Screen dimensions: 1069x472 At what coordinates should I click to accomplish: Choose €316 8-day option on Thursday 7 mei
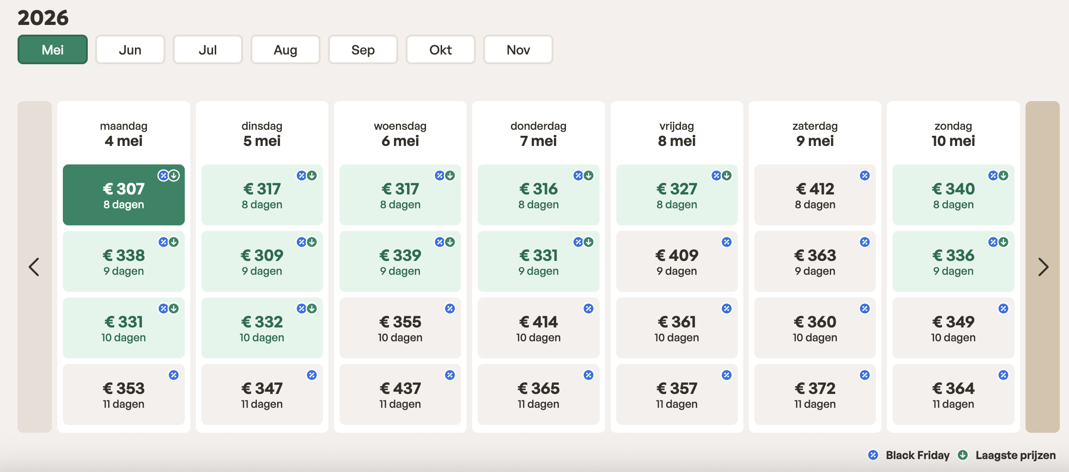click(x=538, y=195)
